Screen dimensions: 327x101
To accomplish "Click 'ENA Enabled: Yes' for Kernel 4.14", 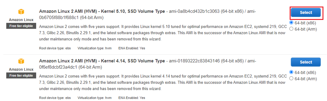I will (x=132, y=98).
